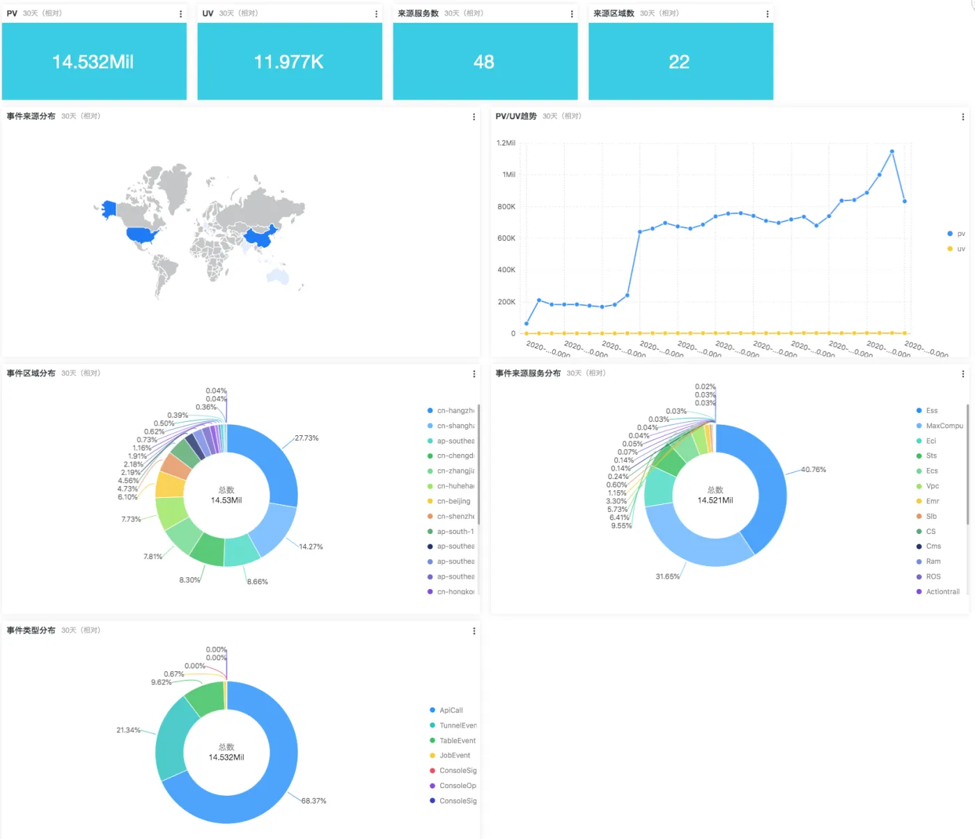Click the 来源服务数 value 48 card
The height and width of the screenshot is (839, 975).
click(x=485, y=61)
